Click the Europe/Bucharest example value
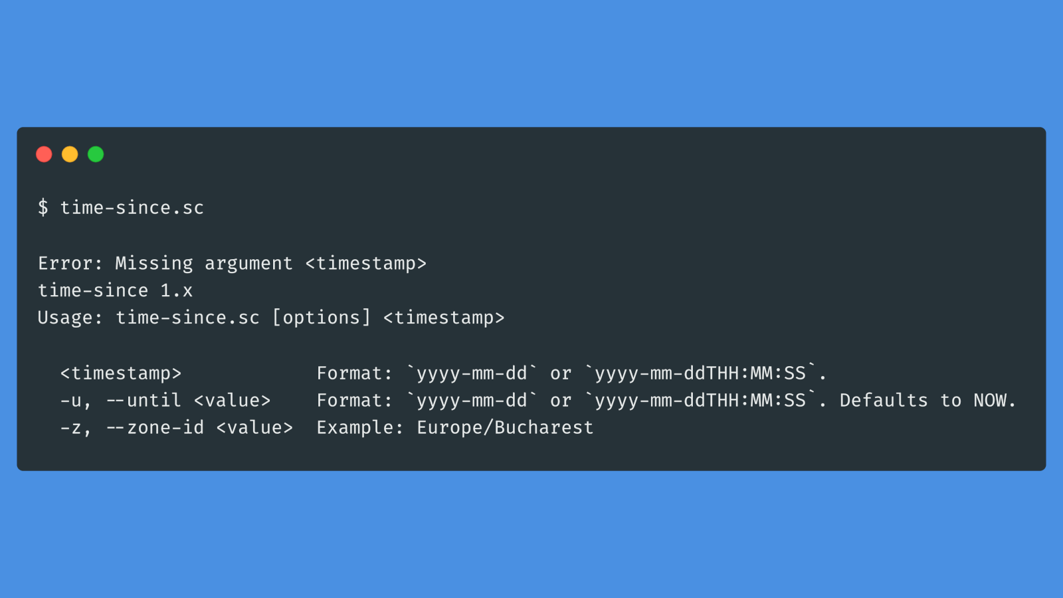This screenshot has width=1063, height=598. (x=505, y=428)
